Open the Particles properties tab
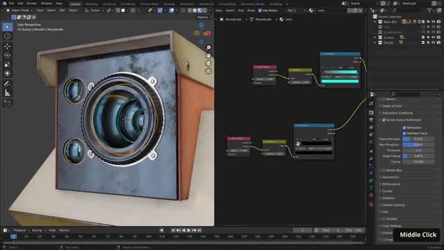 [x=371, y=166]
